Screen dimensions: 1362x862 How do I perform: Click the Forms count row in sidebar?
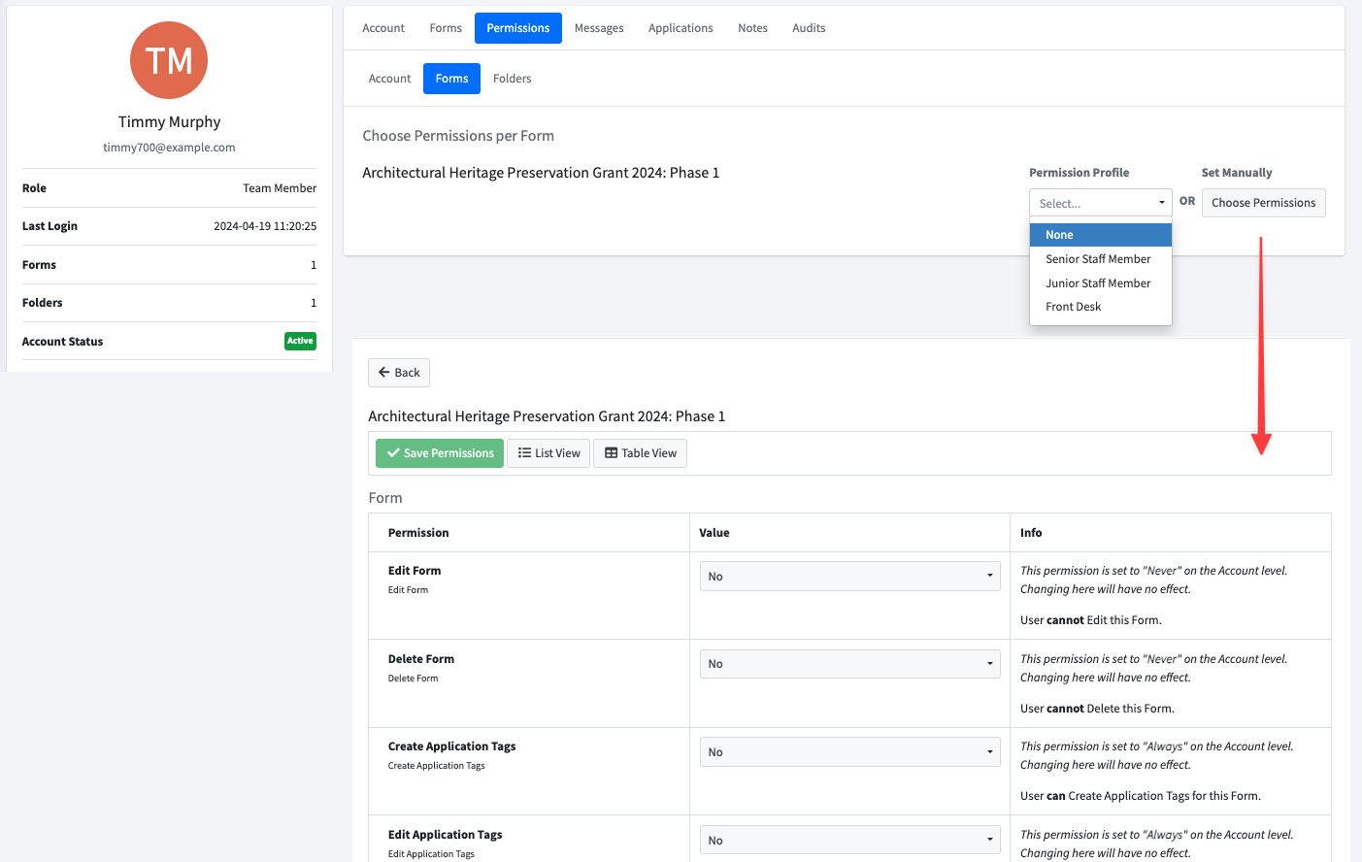coord(169,265)
